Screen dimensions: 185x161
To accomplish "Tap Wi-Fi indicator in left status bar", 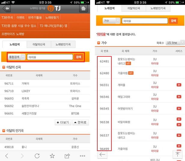I will click(x=13, y=2).
